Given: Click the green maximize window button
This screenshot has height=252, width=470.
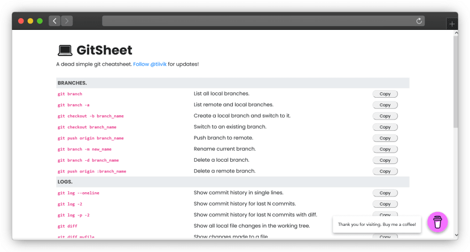Looking at the screenshot, I should (40, 21).
